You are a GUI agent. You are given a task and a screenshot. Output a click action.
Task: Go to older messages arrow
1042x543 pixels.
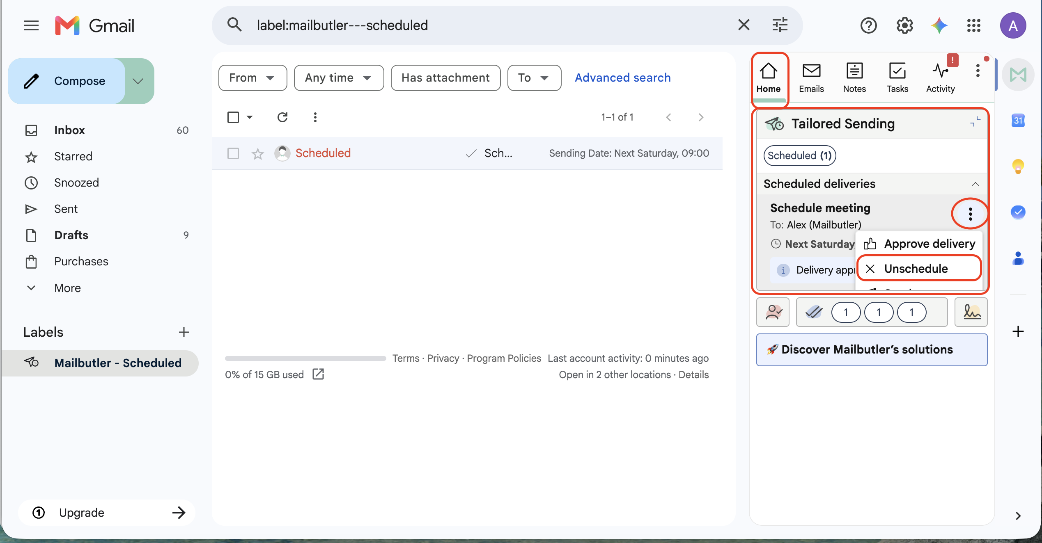point(701,117)
